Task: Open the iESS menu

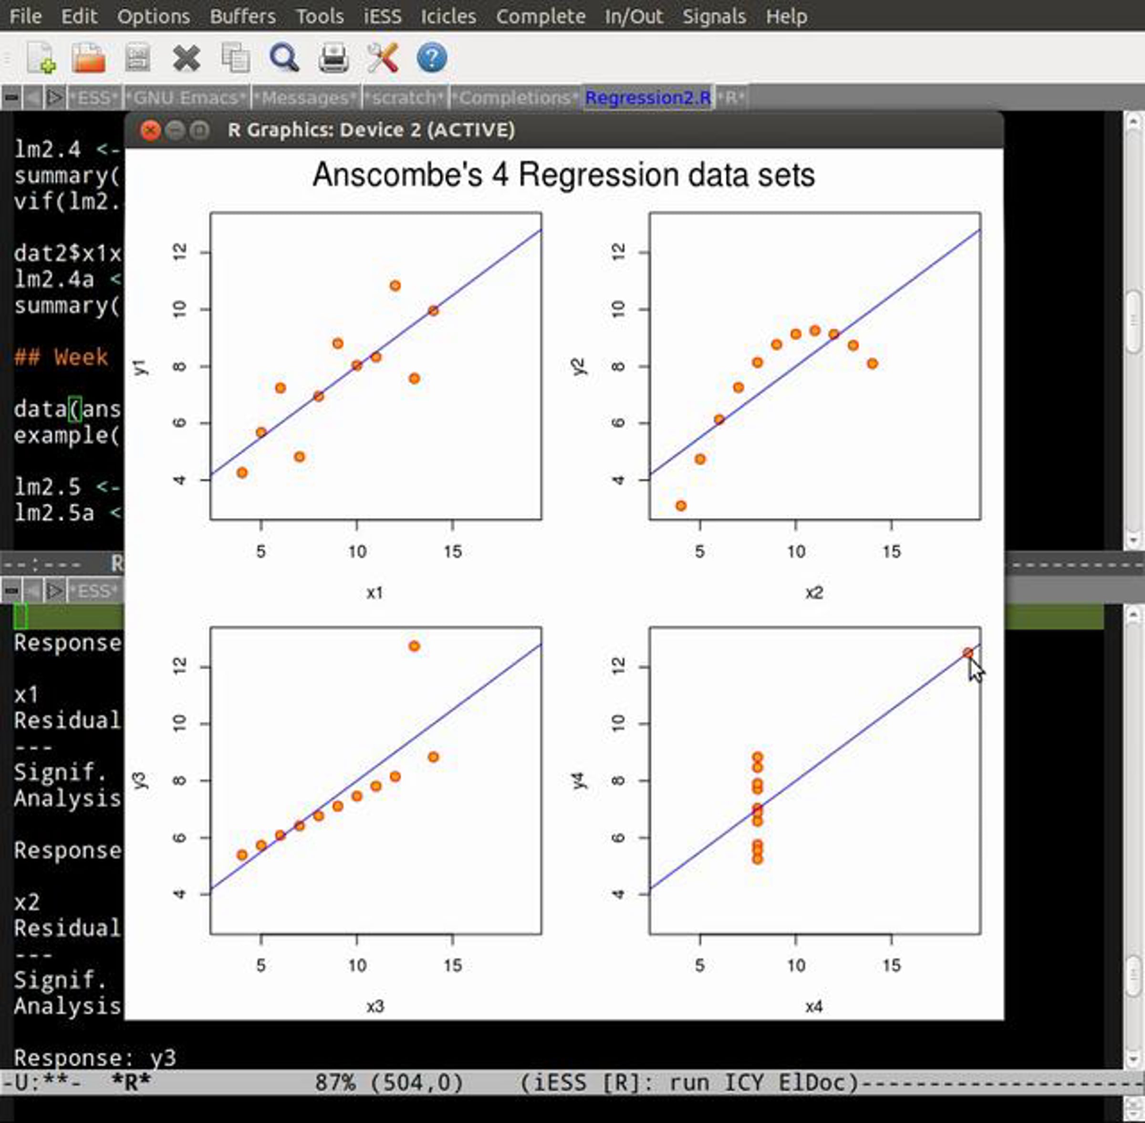Action: click(382, 16)
